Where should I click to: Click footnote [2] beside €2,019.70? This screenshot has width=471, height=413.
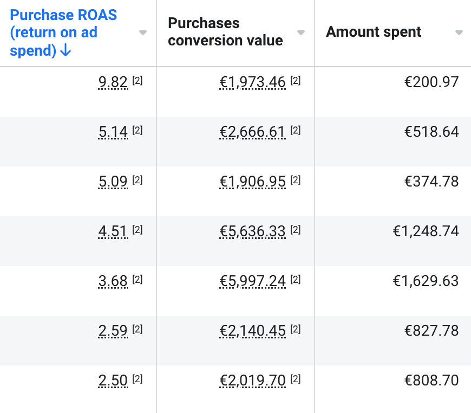point(296,379)
